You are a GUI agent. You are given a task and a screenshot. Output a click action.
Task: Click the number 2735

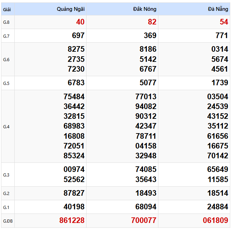point(76,59)
